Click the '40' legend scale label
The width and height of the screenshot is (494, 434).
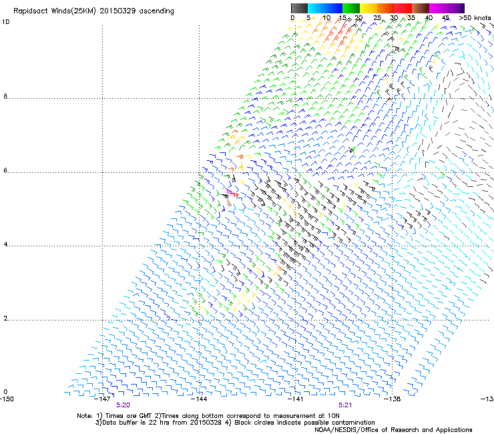[x=429, y=17]
